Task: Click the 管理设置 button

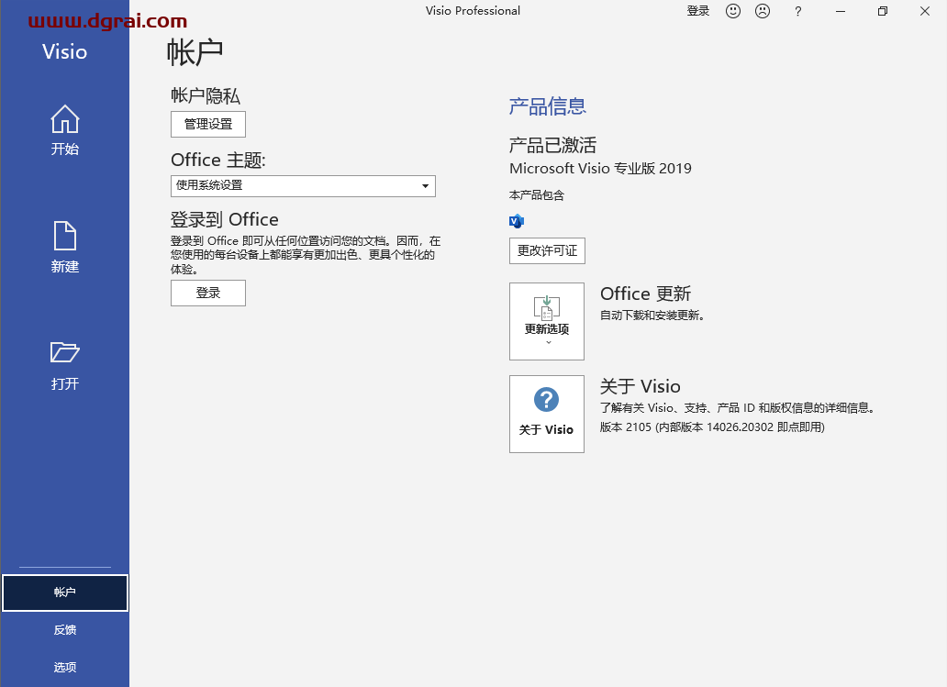Action: point(208,125)
